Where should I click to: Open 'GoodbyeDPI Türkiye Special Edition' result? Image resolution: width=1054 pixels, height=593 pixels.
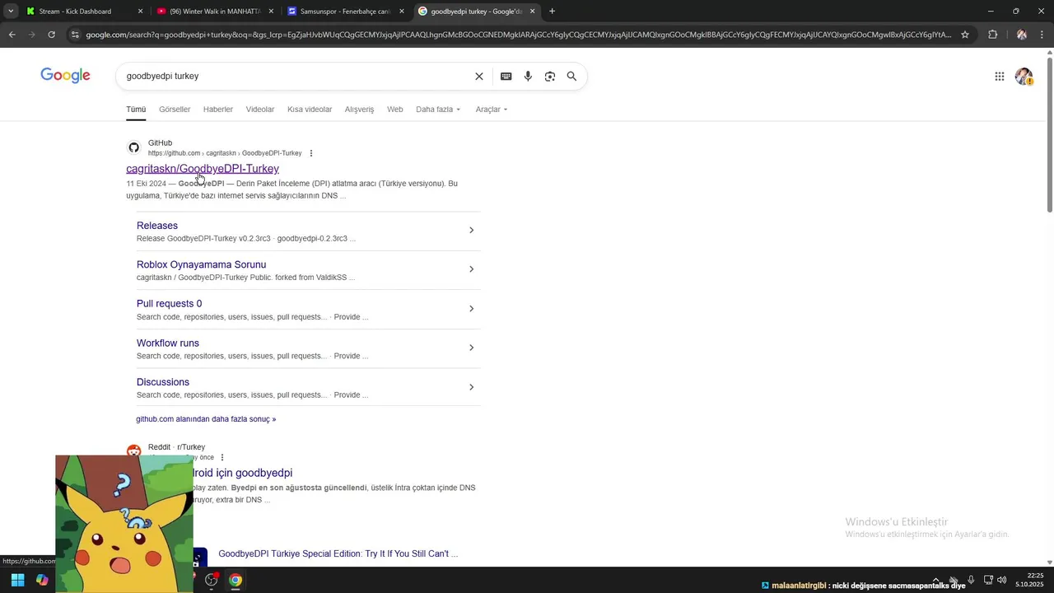point(338,554)
